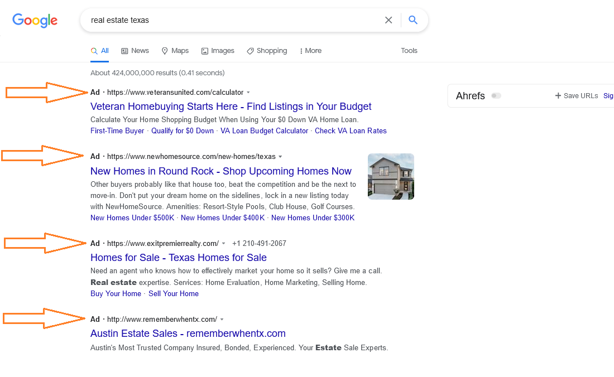Open the Buy Your Home sitelink

pyautogui.click(x=116, y=294)
